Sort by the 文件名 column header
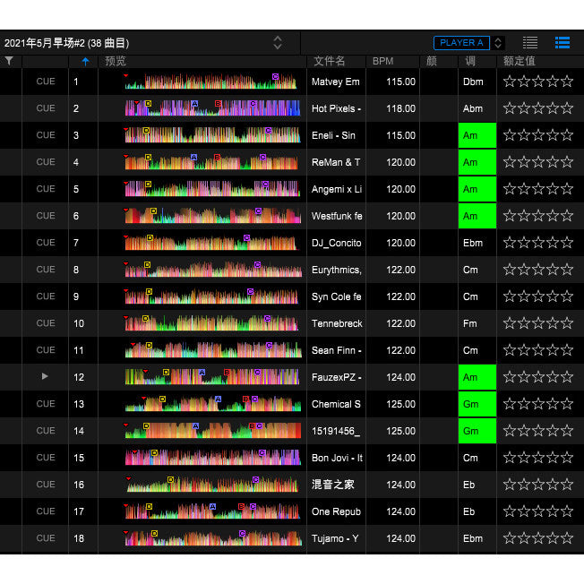The height and width of the screenshot is (584, 584). 330,61
